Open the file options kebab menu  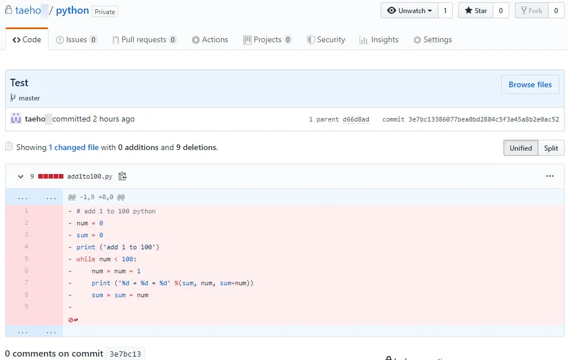(x=550, y=176)
